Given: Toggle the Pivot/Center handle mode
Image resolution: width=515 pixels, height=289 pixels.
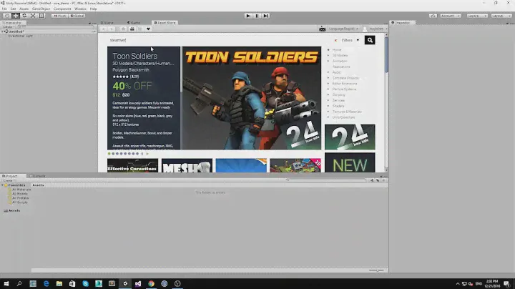Looking at the screenshot, I should click(60, 15).
